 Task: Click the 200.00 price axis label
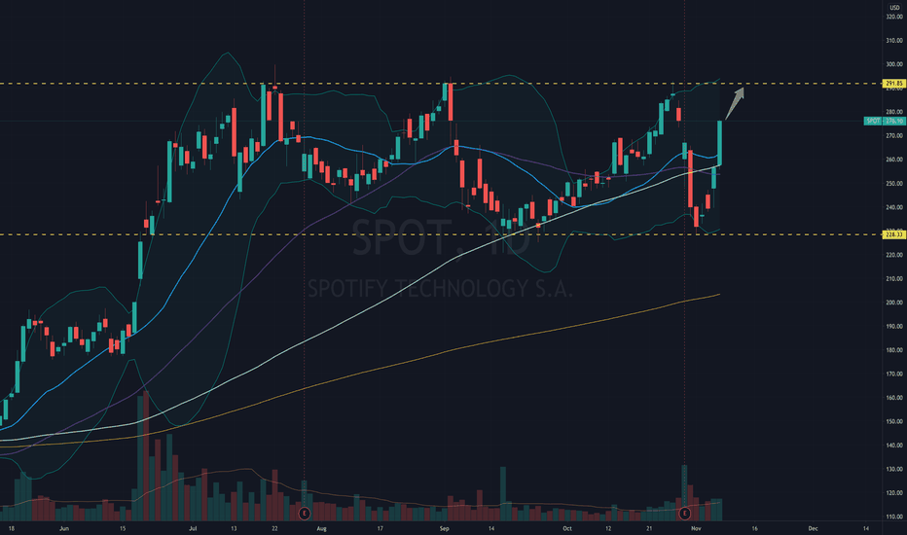pyautogui.click(x=893, y=302)
